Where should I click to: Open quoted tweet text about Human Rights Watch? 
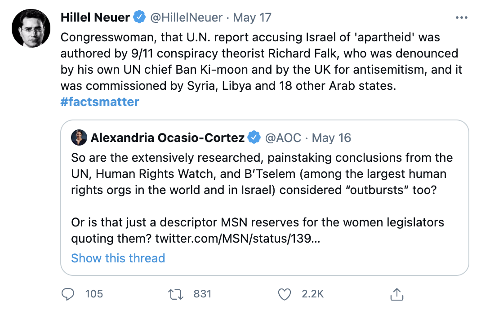click(x=261, y=174)
